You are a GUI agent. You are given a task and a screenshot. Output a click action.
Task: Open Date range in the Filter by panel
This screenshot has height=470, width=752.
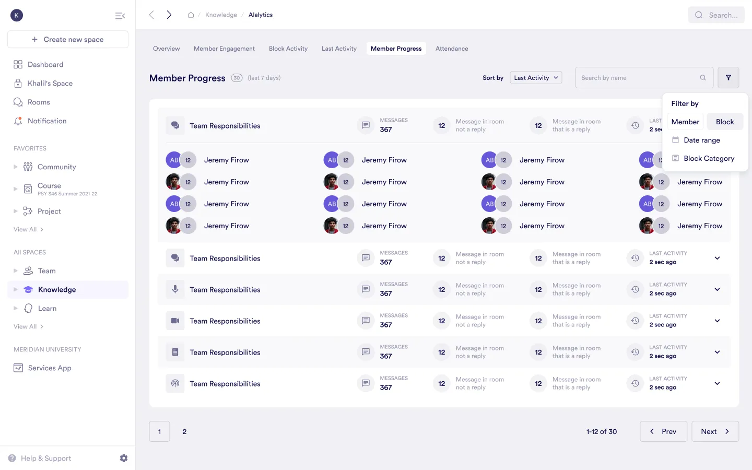(702, 140)
